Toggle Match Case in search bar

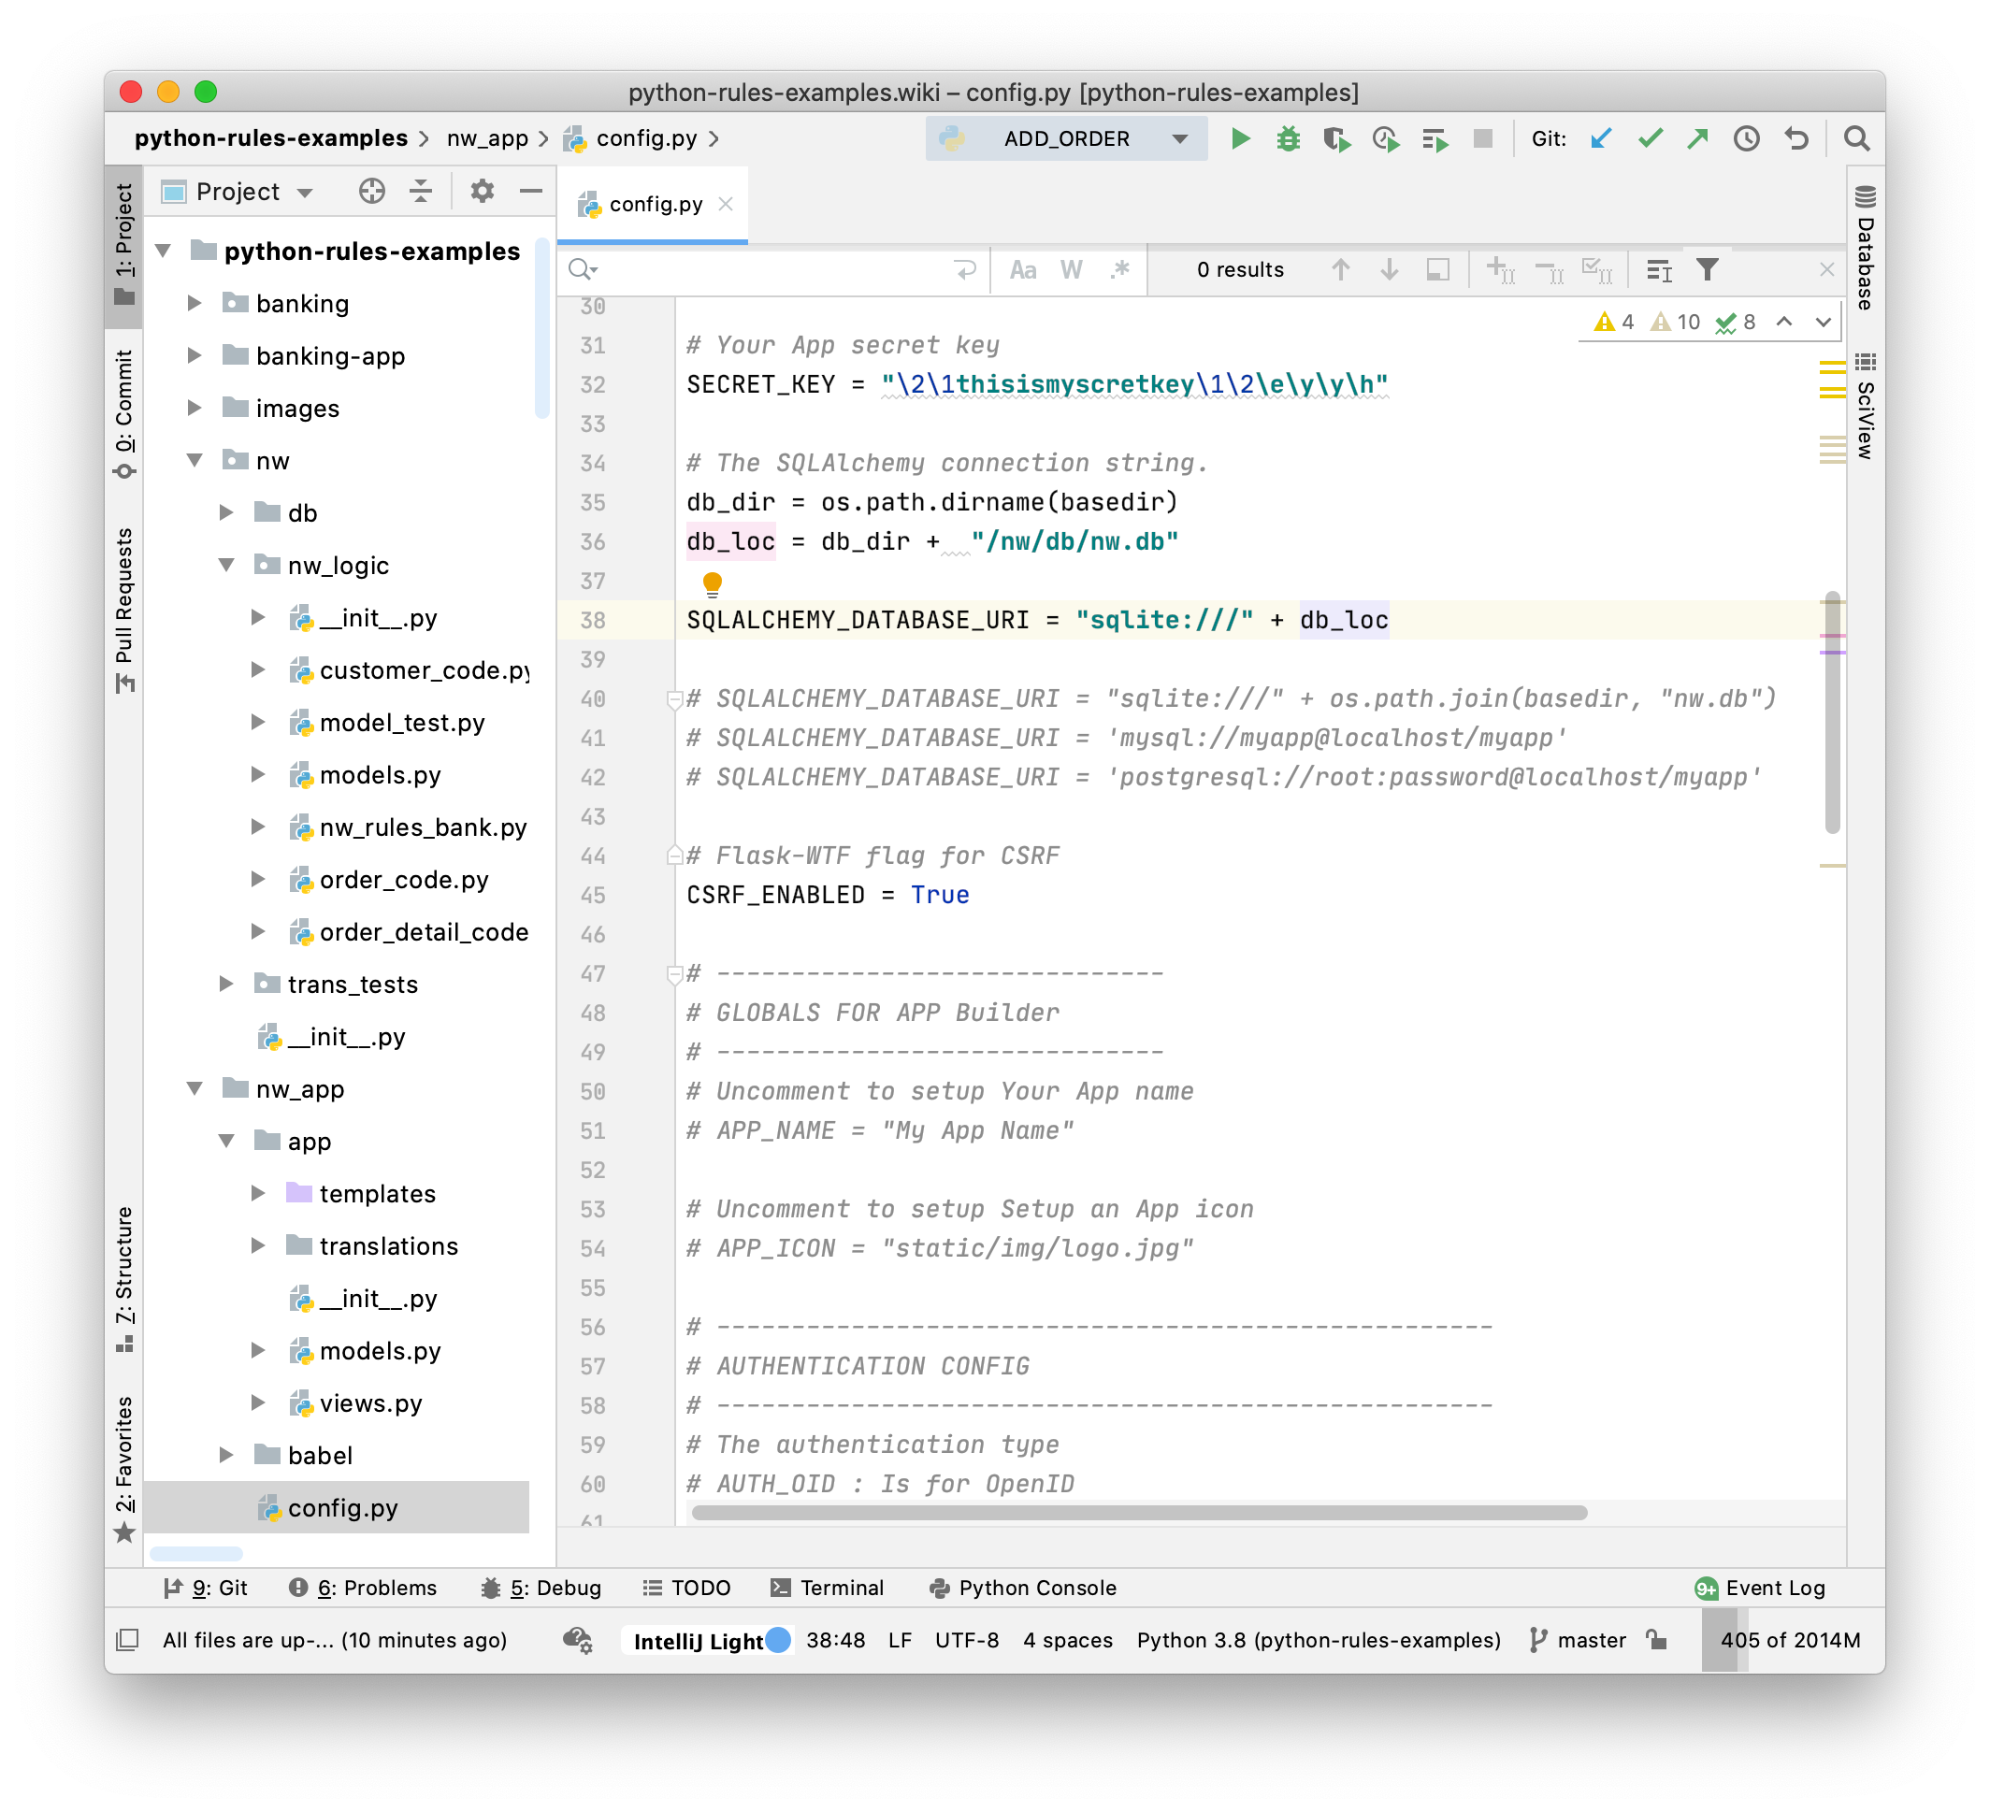1023,269
